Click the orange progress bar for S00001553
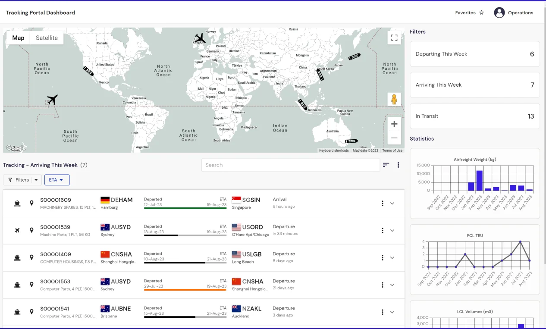The width and height of the screenshot is (546, 329). click(x=185, y=290)
